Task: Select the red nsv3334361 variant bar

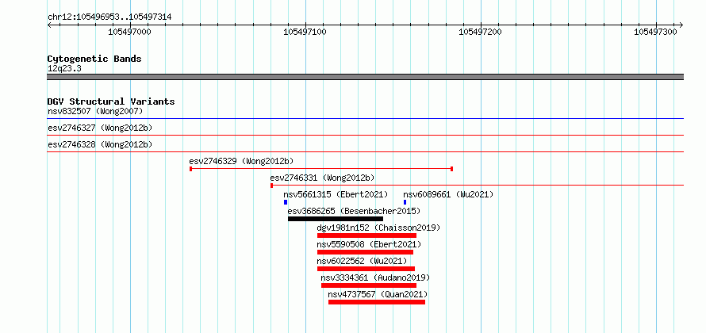Action: (x=369, y=285)
